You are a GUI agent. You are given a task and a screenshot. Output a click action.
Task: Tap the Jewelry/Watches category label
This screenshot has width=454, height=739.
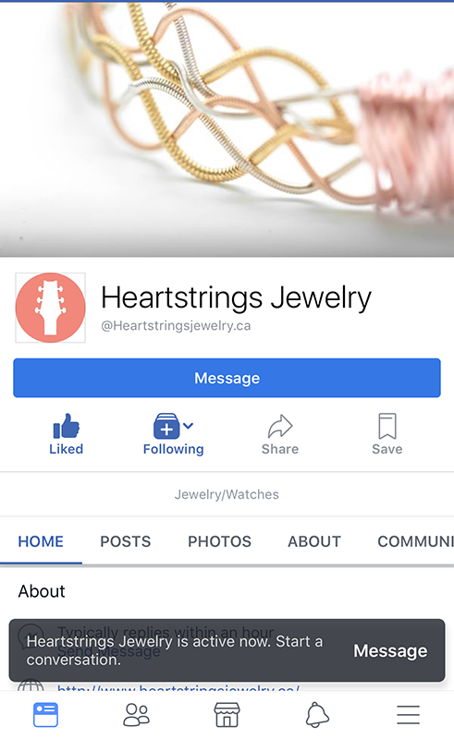click(227, 494)
